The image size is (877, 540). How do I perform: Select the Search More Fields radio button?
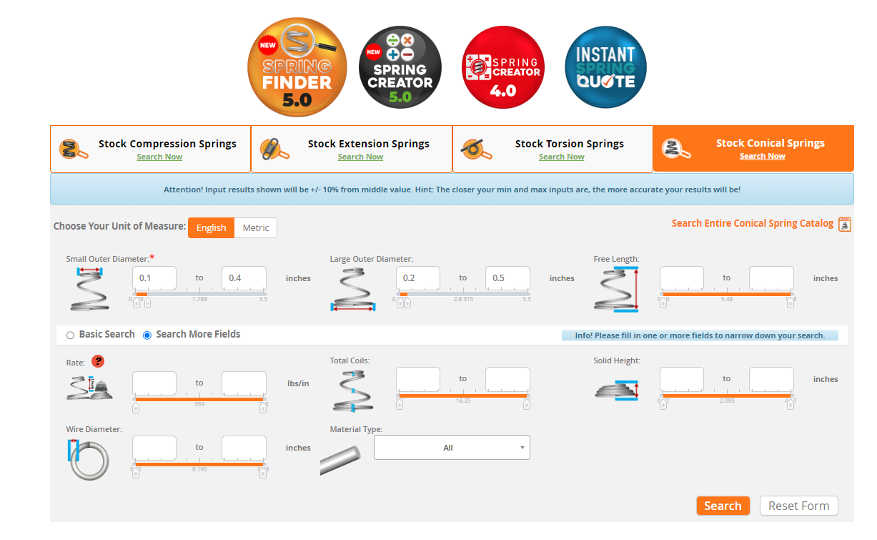(147, 335)
